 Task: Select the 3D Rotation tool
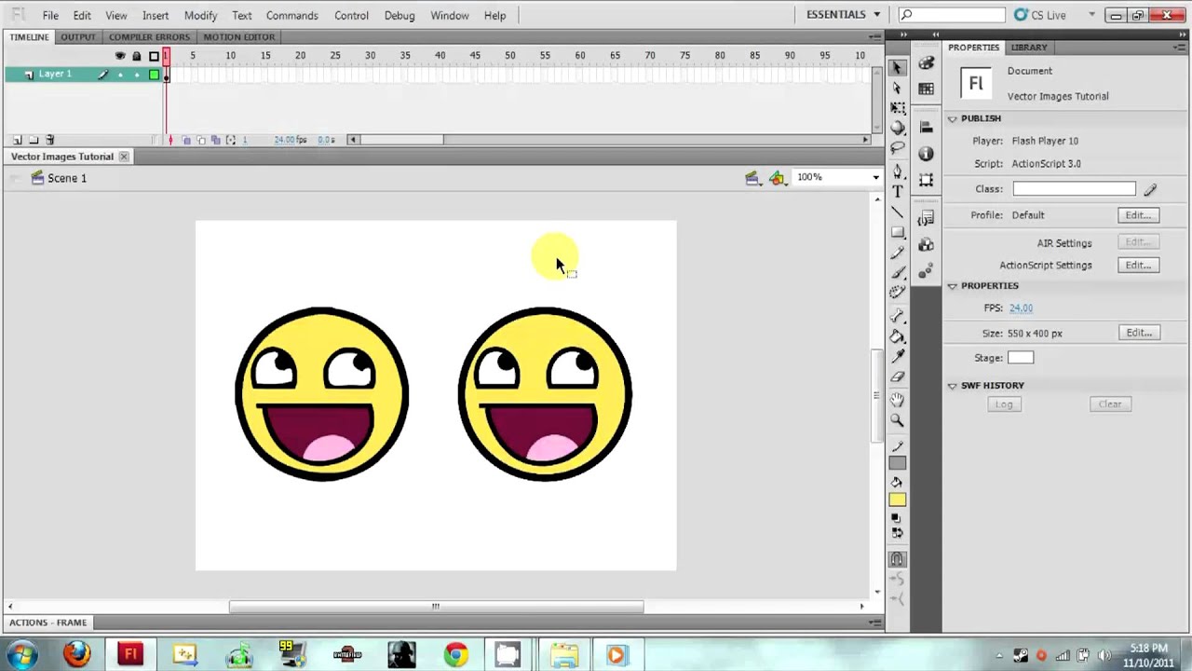tap(897, 128)
